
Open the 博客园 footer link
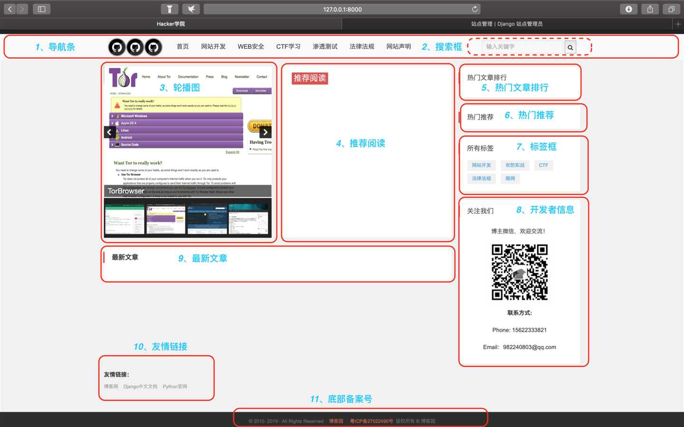coord(336,421)
